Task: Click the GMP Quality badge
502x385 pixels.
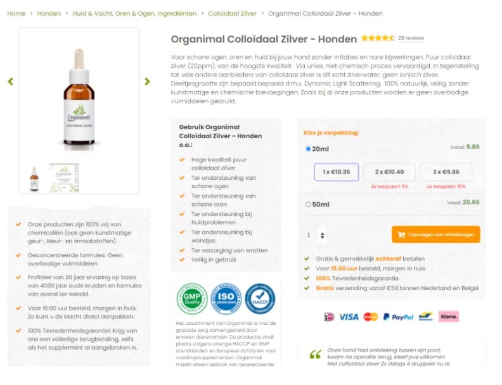Action: pyautogui.click(x=192, y=299)
